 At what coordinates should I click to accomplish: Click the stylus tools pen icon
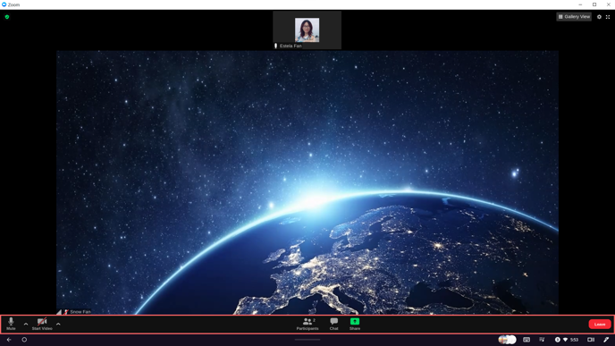tap(606, 340)
